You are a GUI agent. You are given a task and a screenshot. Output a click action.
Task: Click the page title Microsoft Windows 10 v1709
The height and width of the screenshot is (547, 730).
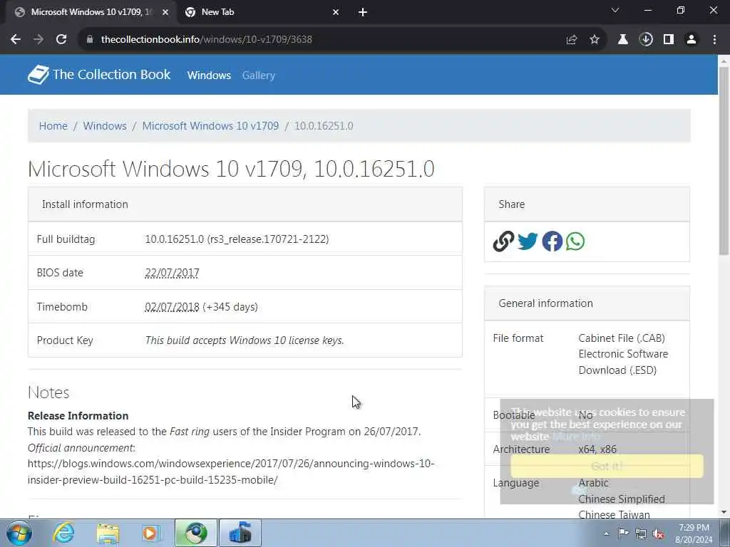231,168
